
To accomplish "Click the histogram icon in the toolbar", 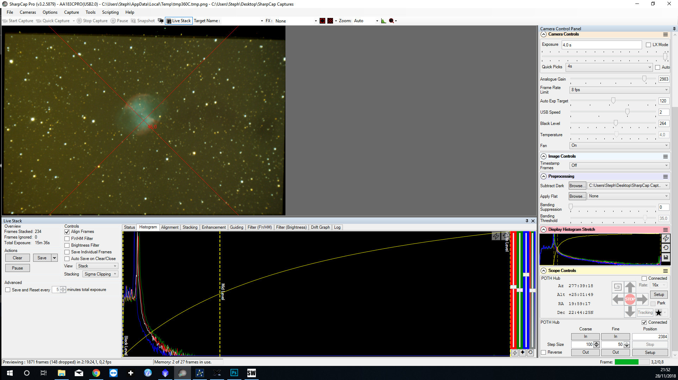I will [383, 21].
